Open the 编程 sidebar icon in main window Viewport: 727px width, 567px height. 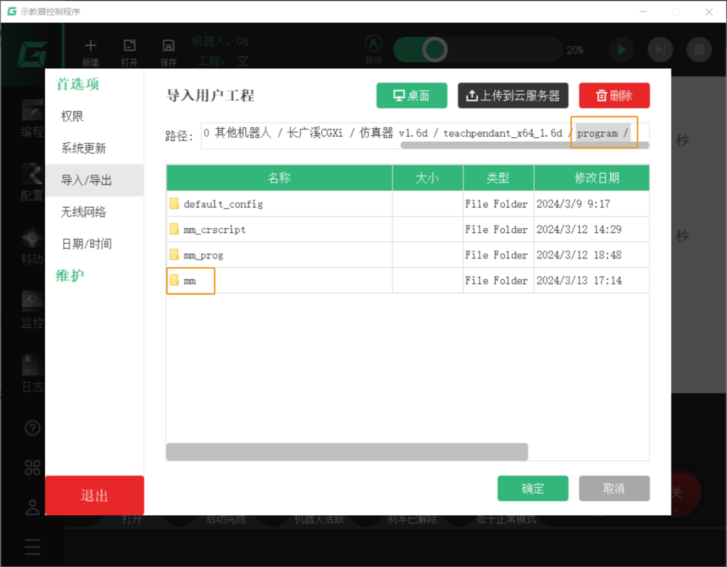click(32, 111)
